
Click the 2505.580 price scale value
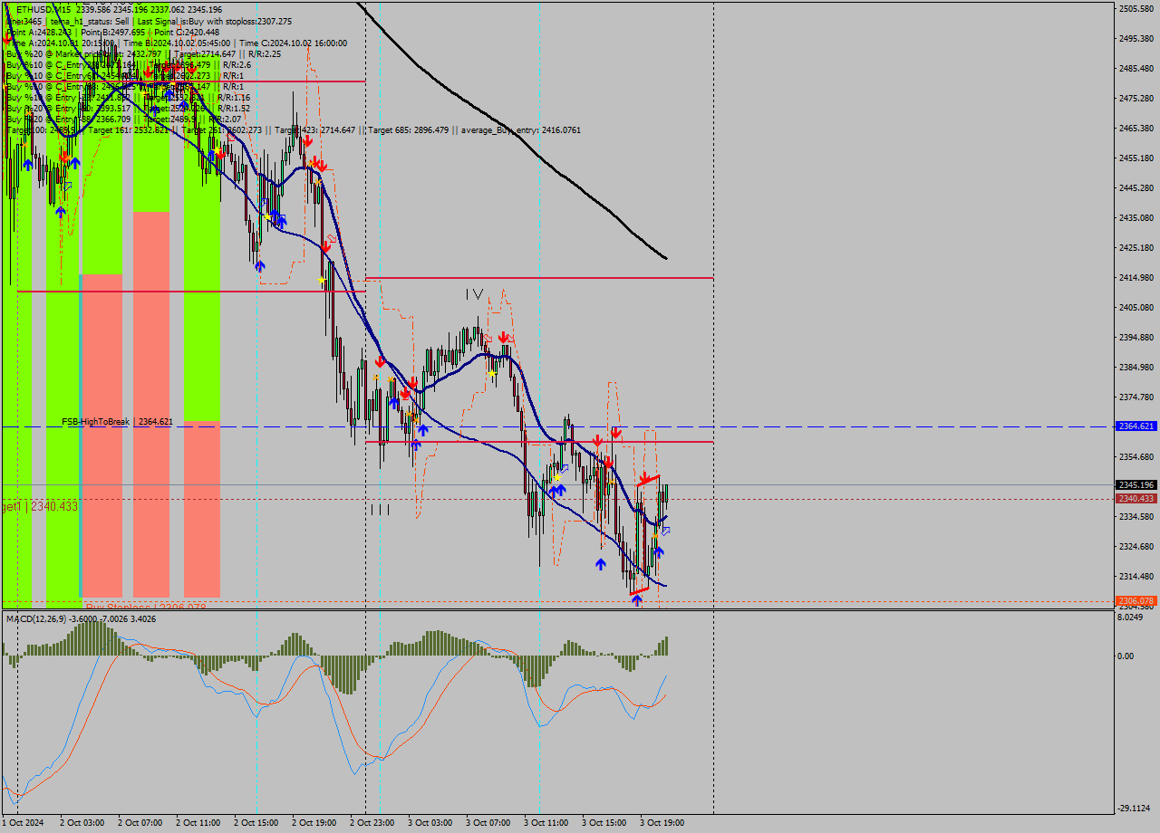click(1136, 9)
